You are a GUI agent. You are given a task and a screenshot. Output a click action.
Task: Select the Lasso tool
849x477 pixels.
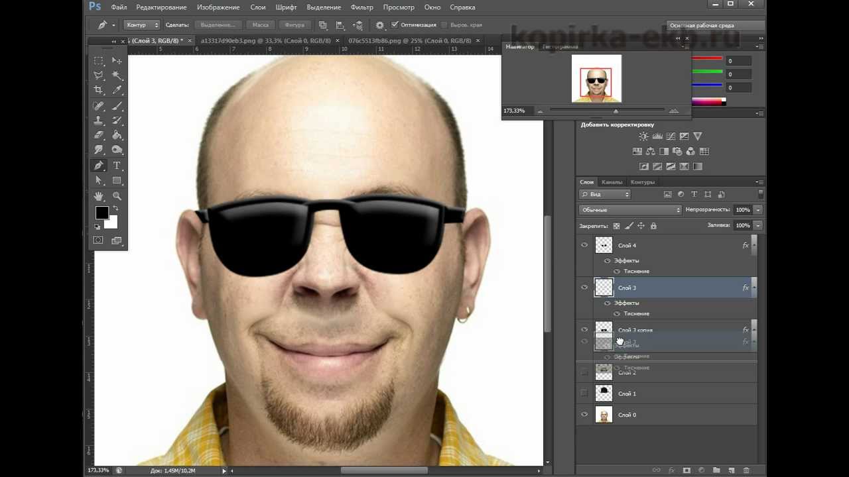pyautogui.click(x=99, y=75)
